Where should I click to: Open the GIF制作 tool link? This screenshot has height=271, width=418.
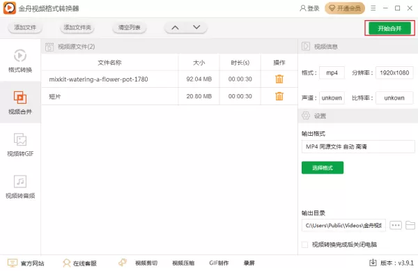click(x=219, y=263)
